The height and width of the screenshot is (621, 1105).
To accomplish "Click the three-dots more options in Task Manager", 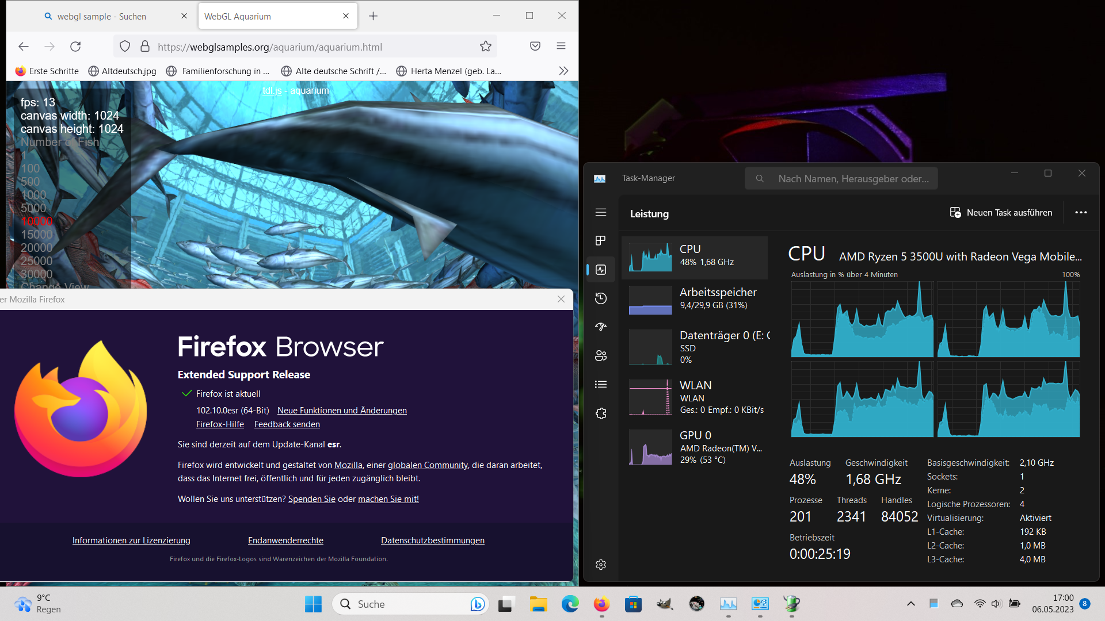I will click(1081, 212).
